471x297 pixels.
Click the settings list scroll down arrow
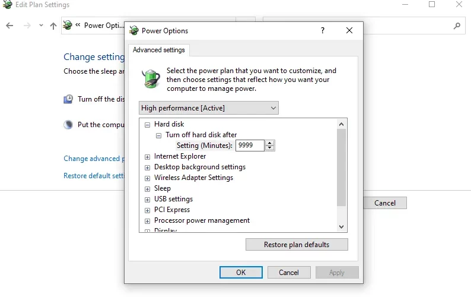(341, 227)
